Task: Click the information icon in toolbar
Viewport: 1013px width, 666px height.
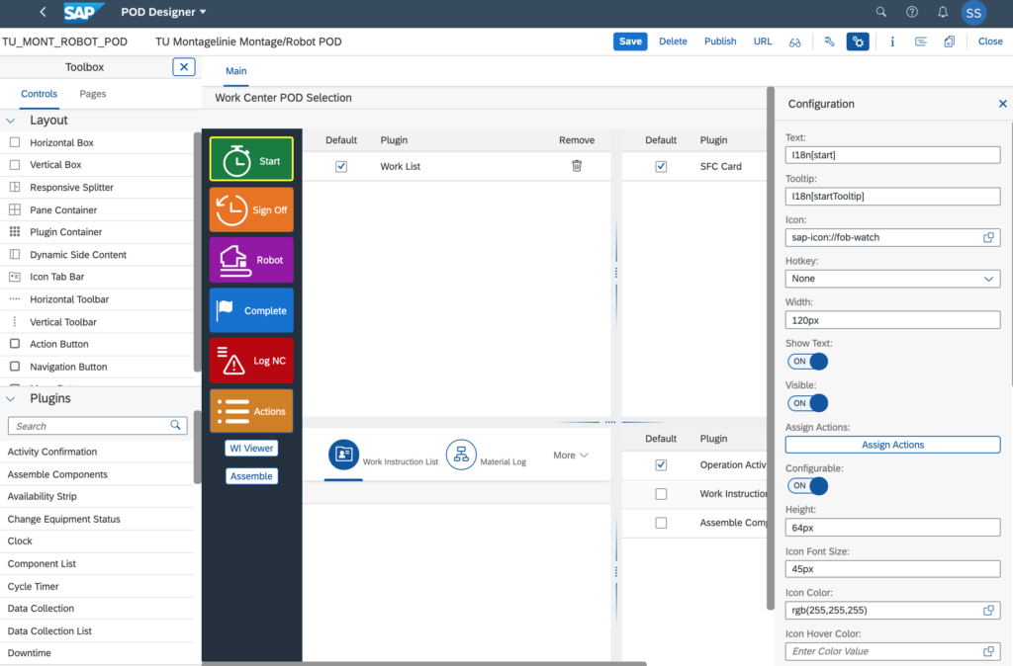Action: (892, 42)
